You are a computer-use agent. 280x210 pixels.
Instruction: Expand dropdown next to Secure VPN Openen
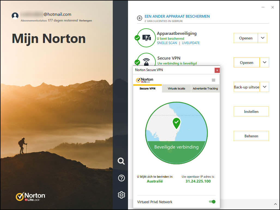tap(264, 63)
